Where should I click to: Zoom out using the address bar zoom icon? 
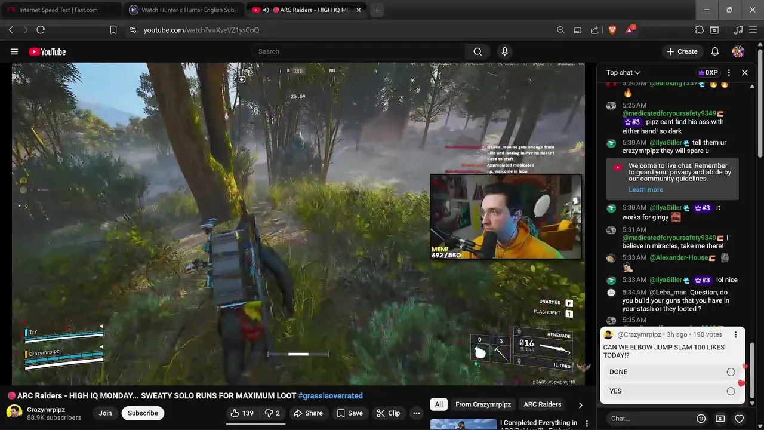[560, 30]
